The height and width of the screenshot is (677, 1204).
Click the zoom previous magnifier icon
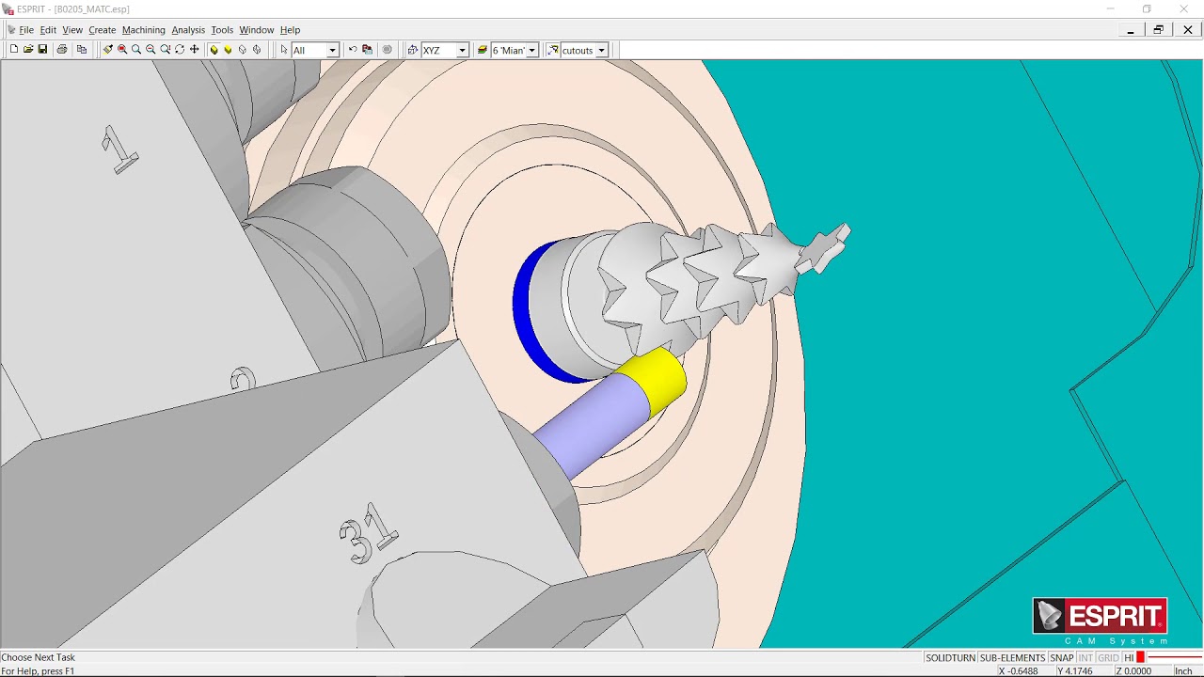166,50
